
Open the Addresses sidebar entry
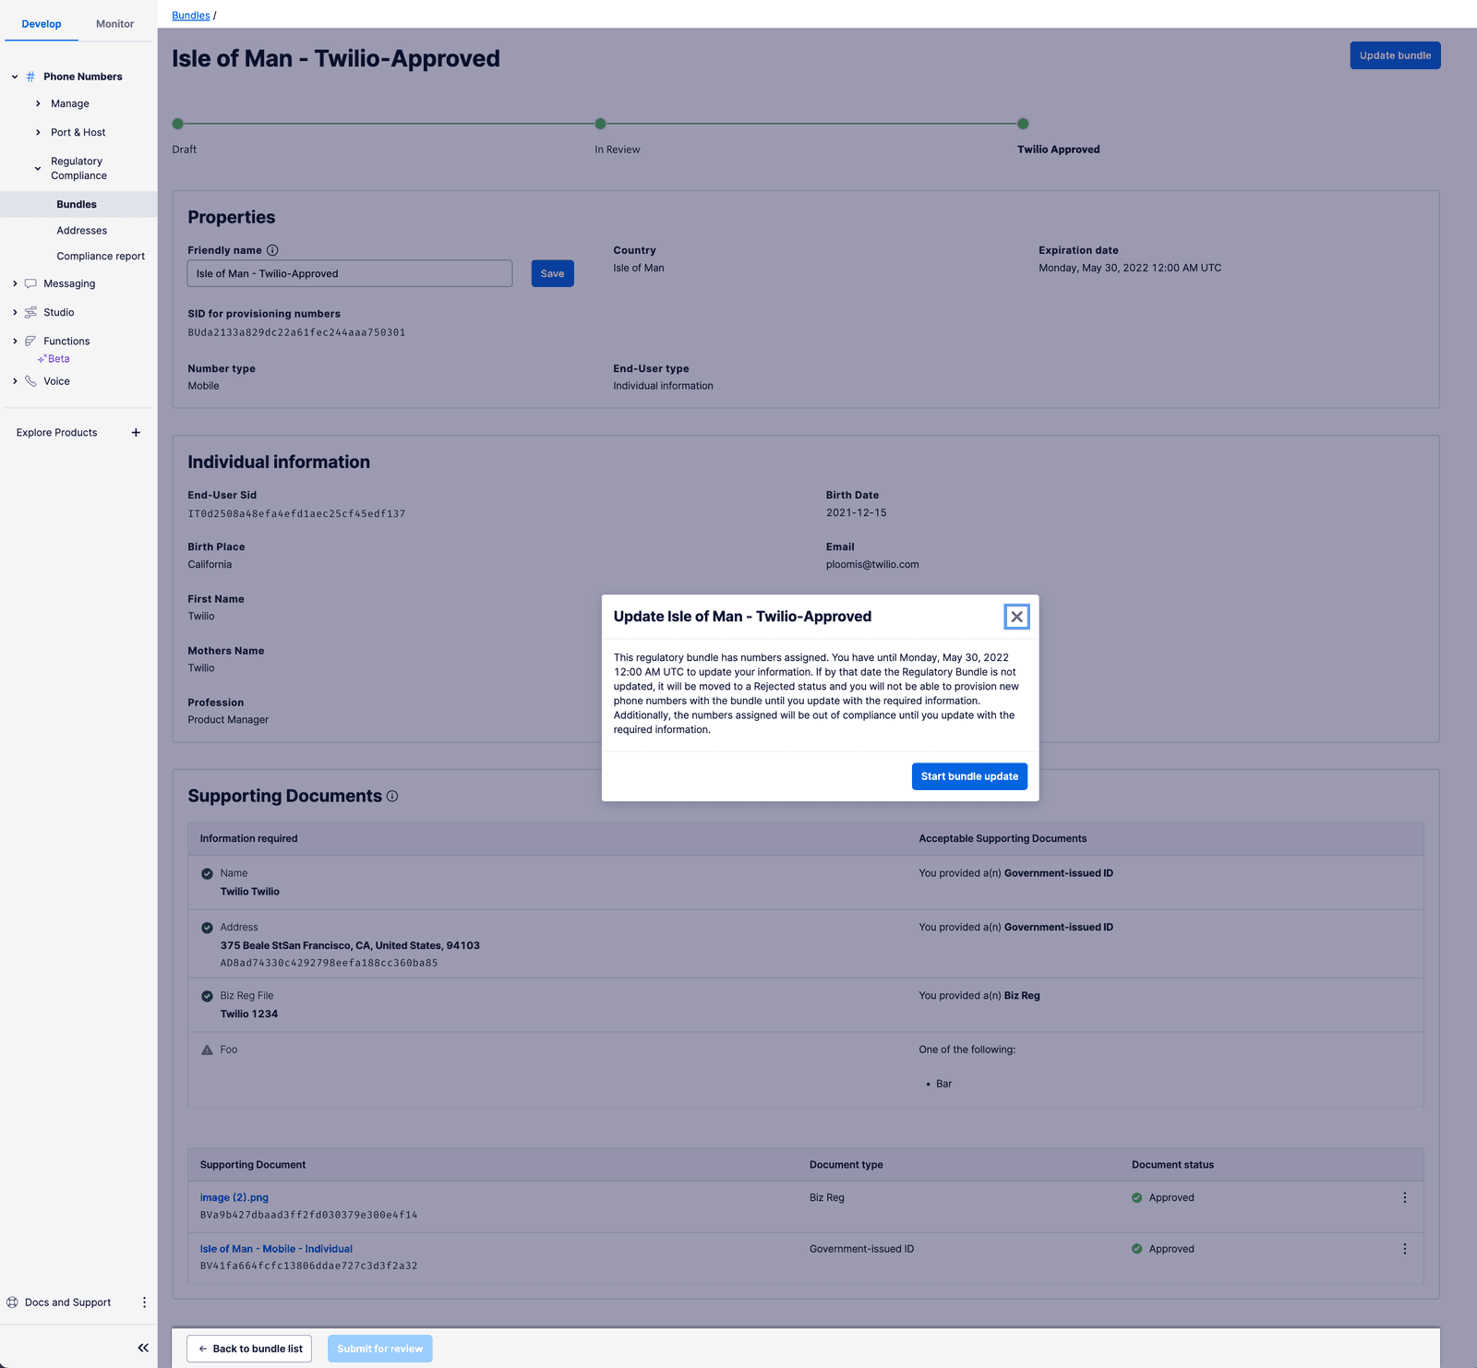coord(81,230)
